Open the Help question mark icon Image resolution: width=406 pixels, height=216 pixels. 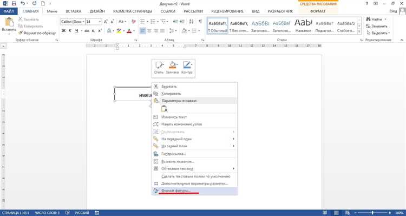366,4
